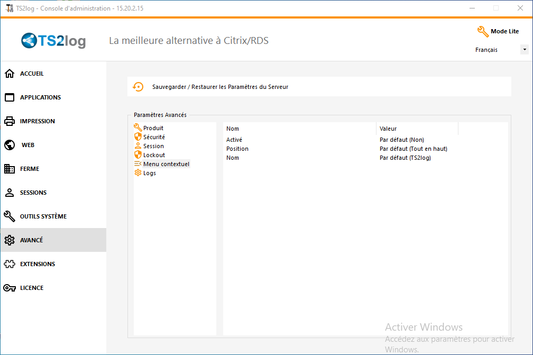This screenshot has width=533, height=355.
Task: Click the window icon beside APPLICATIONS
Action: (x=10, y=97)
